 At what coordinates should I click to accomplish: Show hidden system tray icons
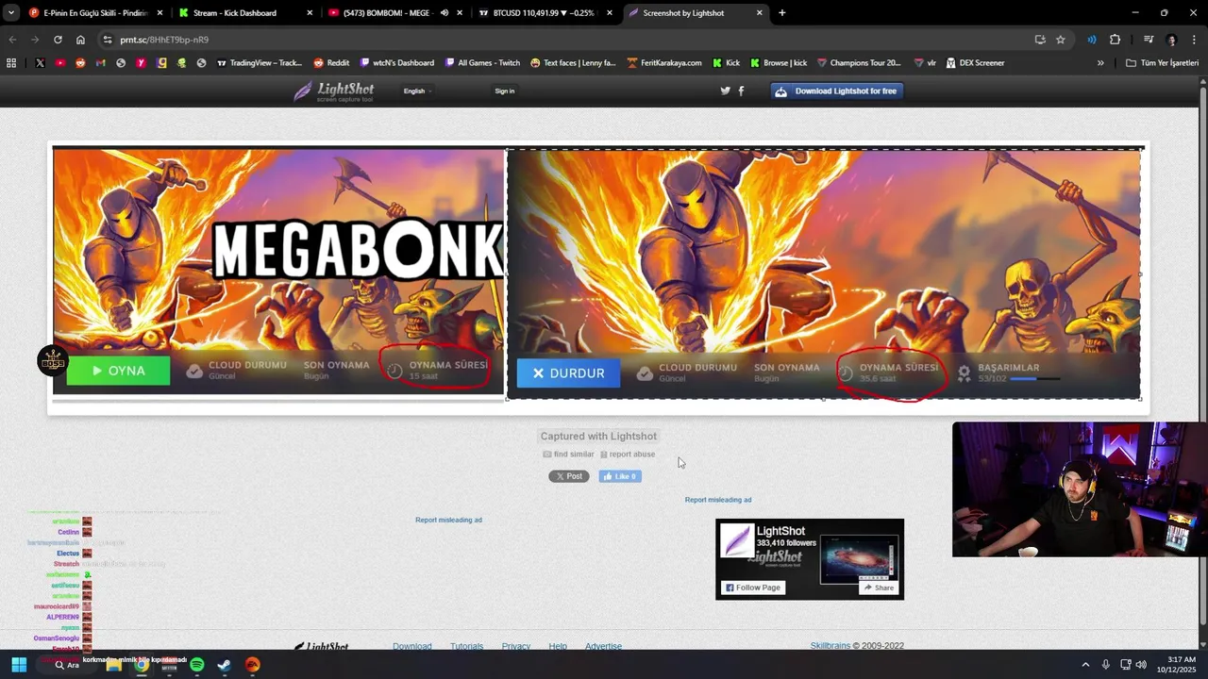tap(1085, 665)
